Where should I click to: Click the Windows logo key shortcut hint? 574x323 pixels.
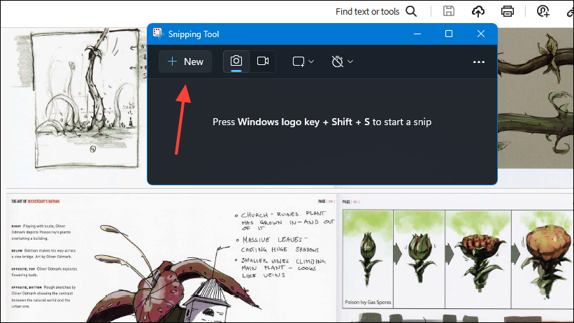(322, 122)
